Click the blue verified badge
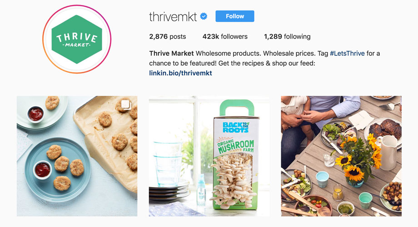Screen dimensions: 418x227 click(x=204, y=16)
